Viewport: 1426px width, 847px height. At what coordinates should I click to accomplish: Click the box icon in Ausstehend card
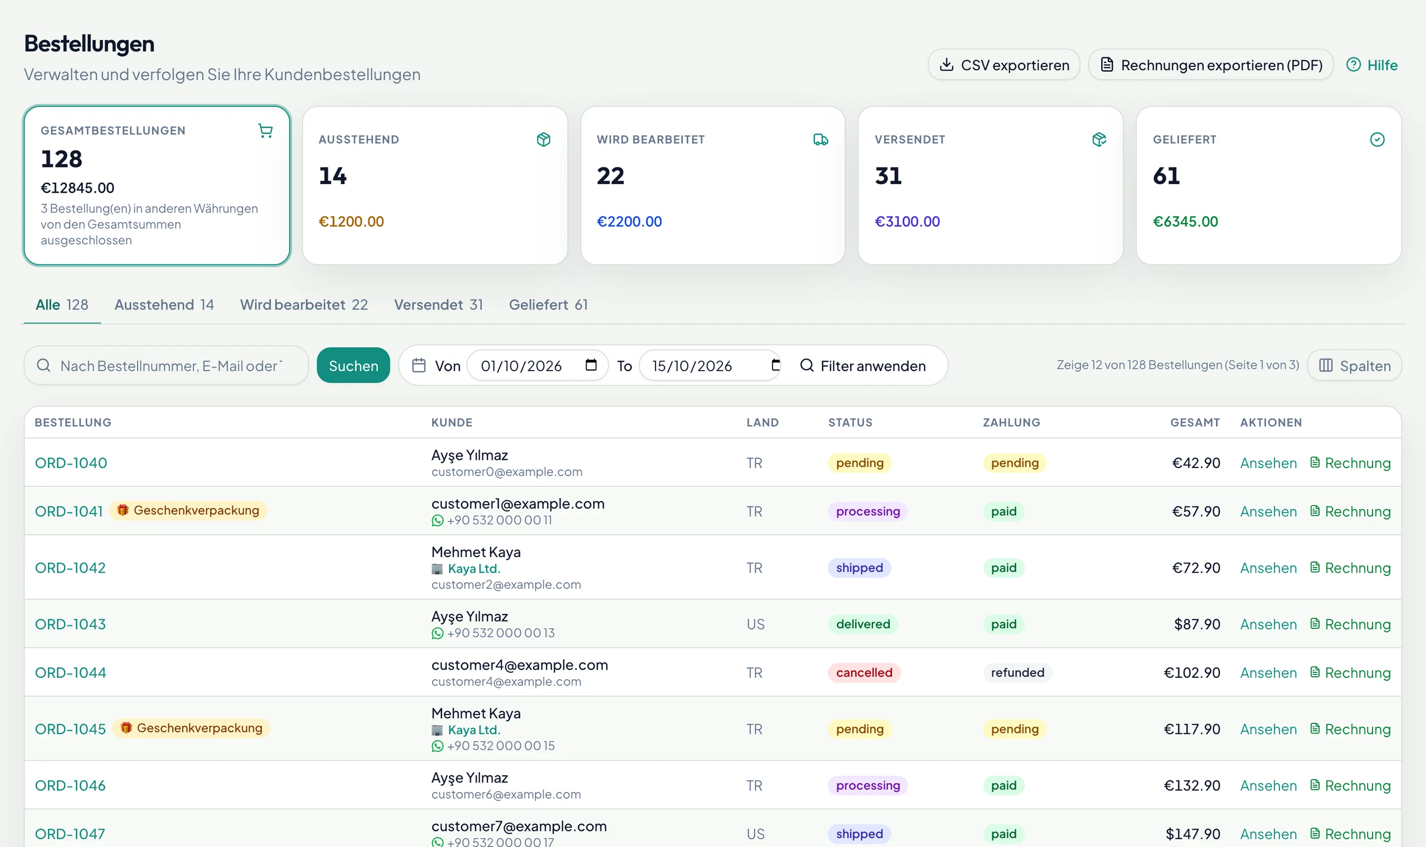click(543, 139)
